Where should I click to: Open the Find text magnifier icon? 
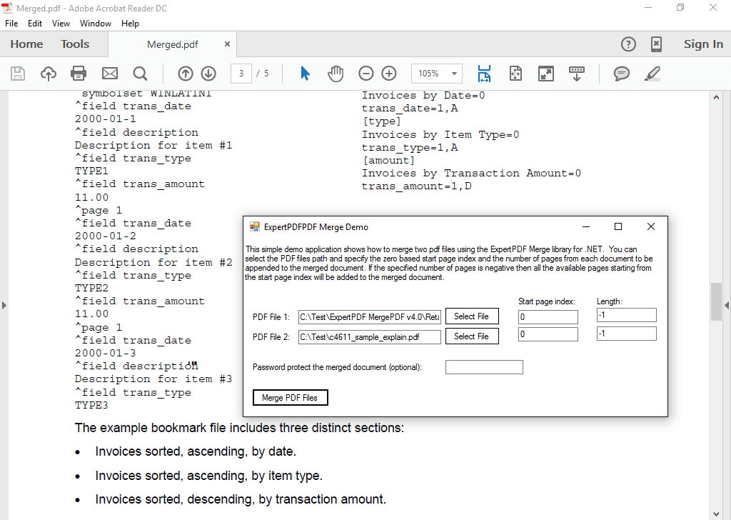(140, 74)
